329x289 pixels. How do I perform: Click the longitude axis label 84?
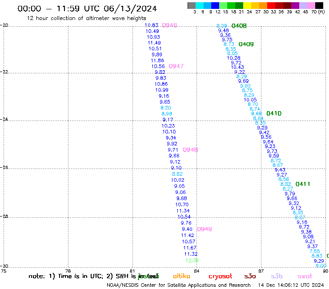point(197,271)
